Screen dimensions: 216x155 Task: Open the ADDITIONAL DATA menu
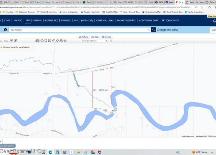coord(148,21)
